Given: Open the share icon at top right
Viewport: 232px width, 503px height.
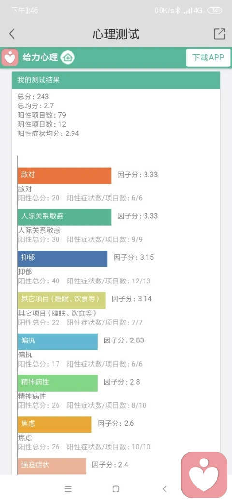Looking at the screenshot, I should coord(219,34).
